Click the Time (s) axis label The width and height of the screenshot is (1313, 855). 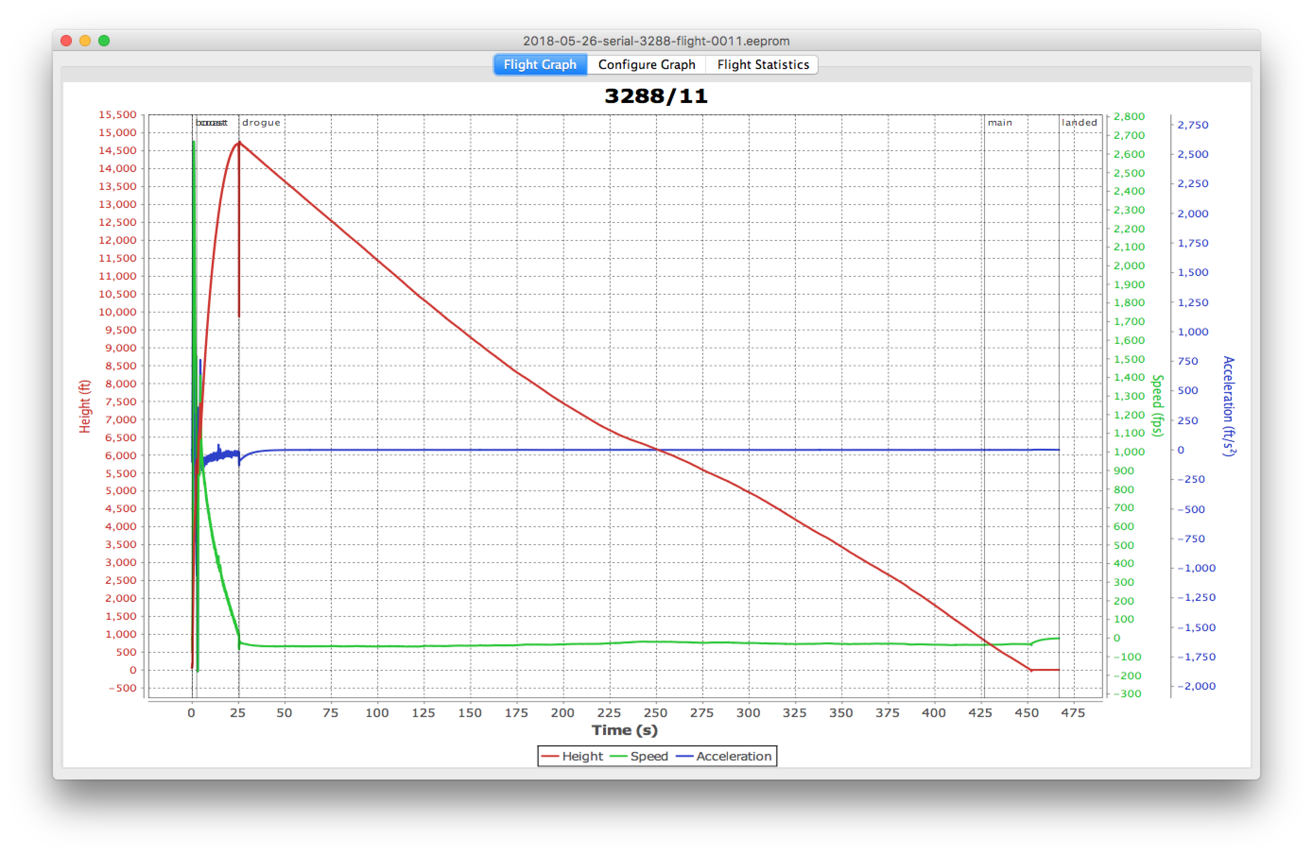[x=624, y=730]
